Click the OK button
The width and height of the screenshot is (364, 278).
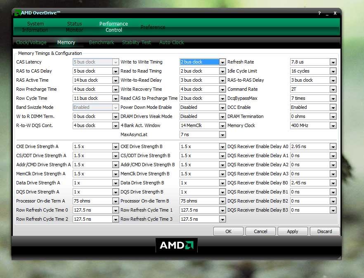pyautogui.click(x=228, y=231)
